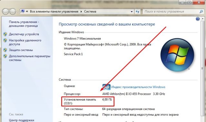This screenshot has height=122, width=206.
Task: Open Индекс производительности Windows link
Action: [x=138, y=87]
